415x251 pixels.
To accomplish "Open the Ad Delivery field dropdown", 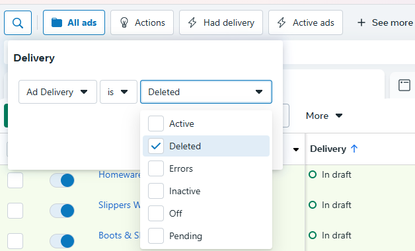I will tap(57, 92).
